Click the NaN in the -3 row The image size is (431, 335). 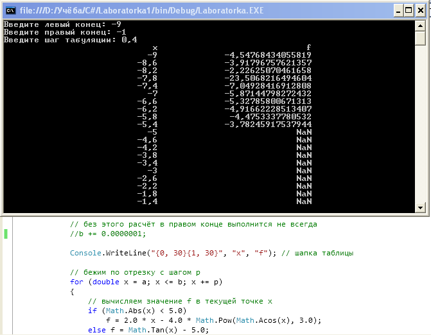pyautogui.click(x=304, y=171)
